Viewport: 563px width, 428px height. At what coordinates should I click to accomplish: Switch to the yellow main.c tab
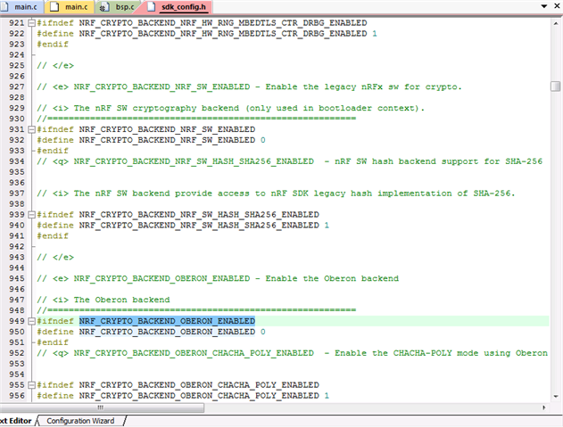click(70, 7)
